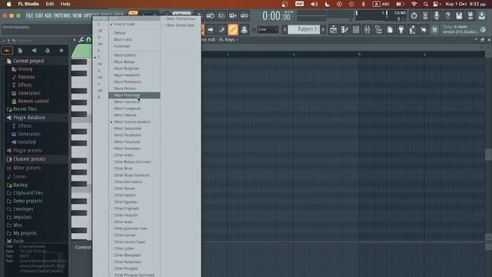Click the piano roll wrench tools icon
The image size is (492, 277).
click(x=81, y=40)
